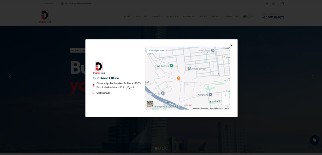Click View larger map link
322x155 pixels.
156,51
